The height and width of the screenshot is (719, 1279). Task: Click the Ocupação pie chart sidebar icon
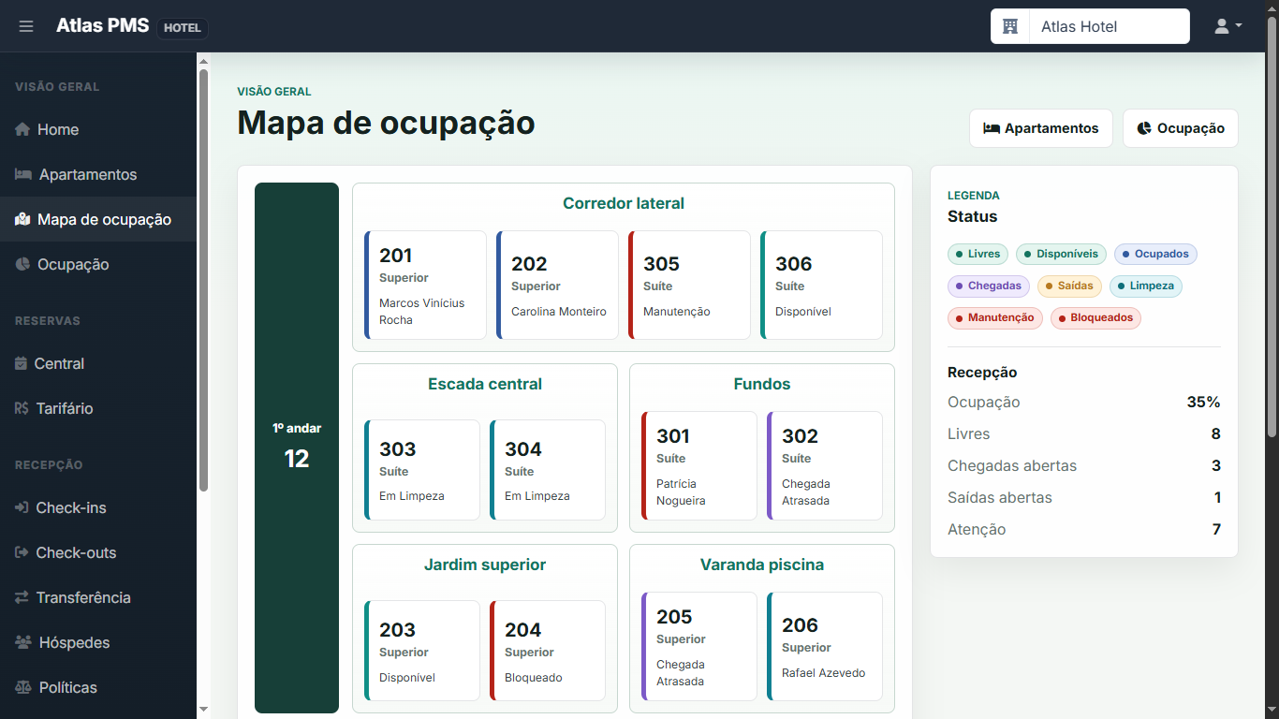(x=22, y=264)
